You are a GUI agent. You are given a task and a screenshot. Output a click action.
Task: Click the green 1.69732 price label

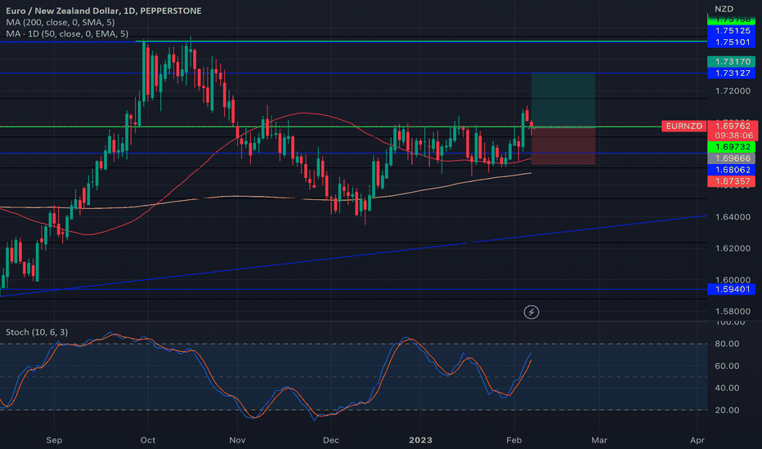point(732,147)
